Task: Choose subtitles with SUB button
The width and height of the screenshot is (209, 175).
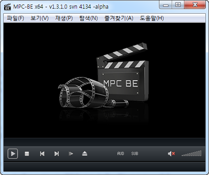Action: coord(135,154)
